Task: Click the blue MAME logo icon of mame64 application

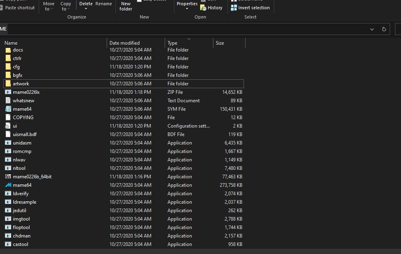Action: coord(8,185)
